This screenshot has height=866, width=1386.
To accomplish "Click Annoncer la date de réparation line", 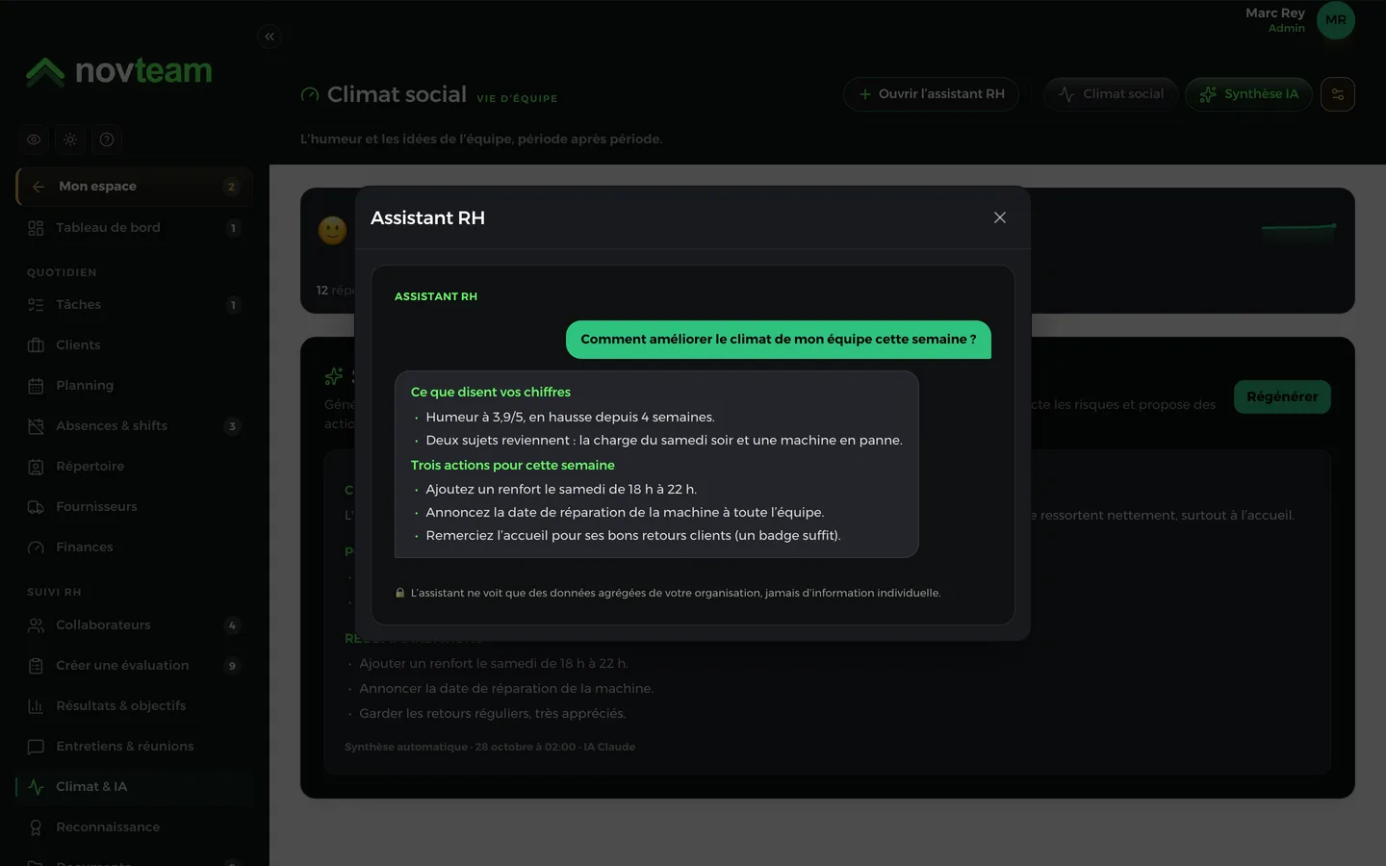I will pyautogui.click(x=506, y=688).
